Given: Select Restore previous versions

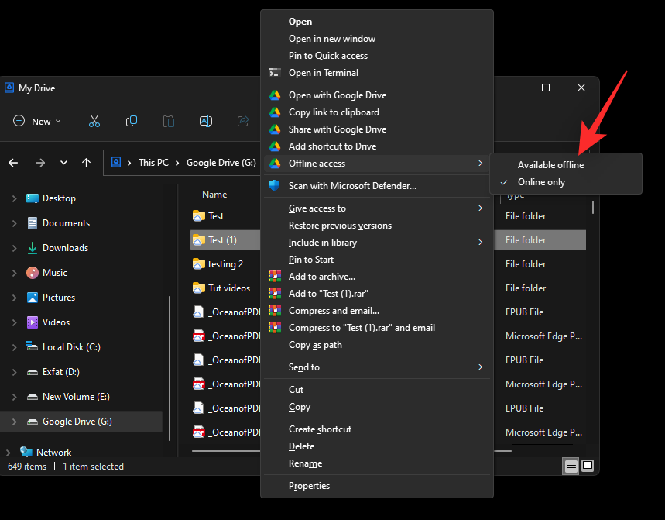Looking at the screenshot, I should click(x=376, y=226).
